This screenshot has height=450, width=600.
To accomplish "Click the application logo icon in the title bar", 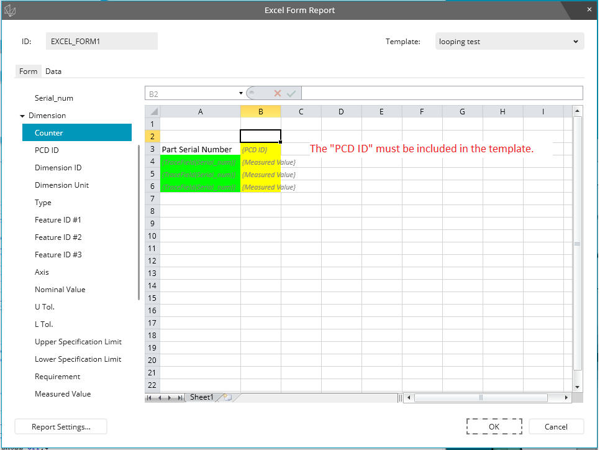I will pos(10,9).
